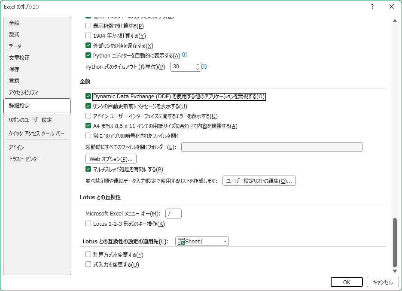The image size is (402, 291).
Task: Click the help question mark icon
Action: point(372,7)
